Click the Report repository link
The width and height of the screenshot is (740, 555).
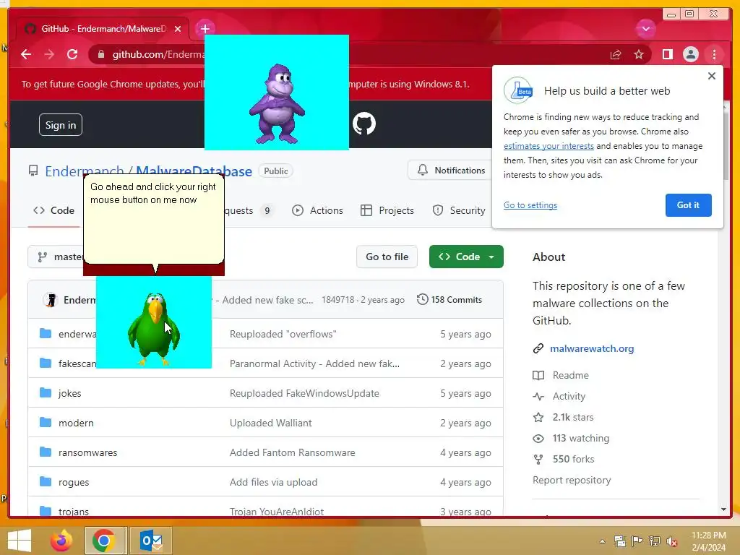(572, 480)
